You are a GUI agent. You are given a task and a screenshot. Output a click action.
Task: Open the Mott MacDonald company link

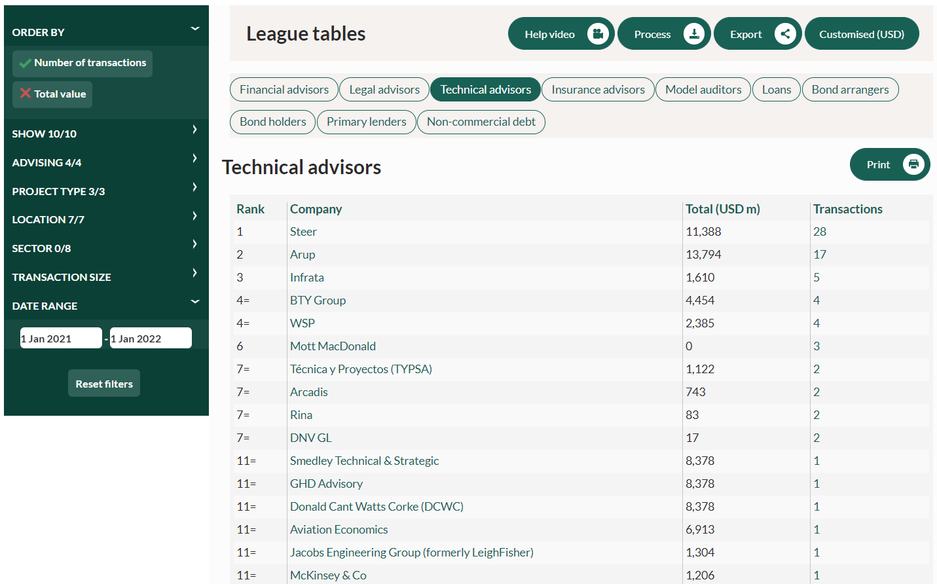[333, 346]
